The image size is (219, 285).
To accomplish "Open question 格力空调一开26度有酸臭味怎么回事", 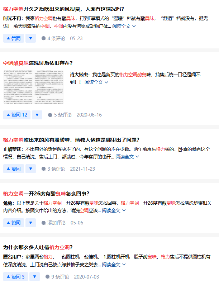I will [46, 194].
